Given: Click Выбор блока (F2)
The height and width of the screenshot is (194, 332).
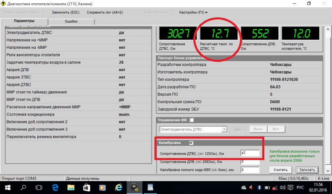Looking at the screenshot, I should [x=158, y=13].
